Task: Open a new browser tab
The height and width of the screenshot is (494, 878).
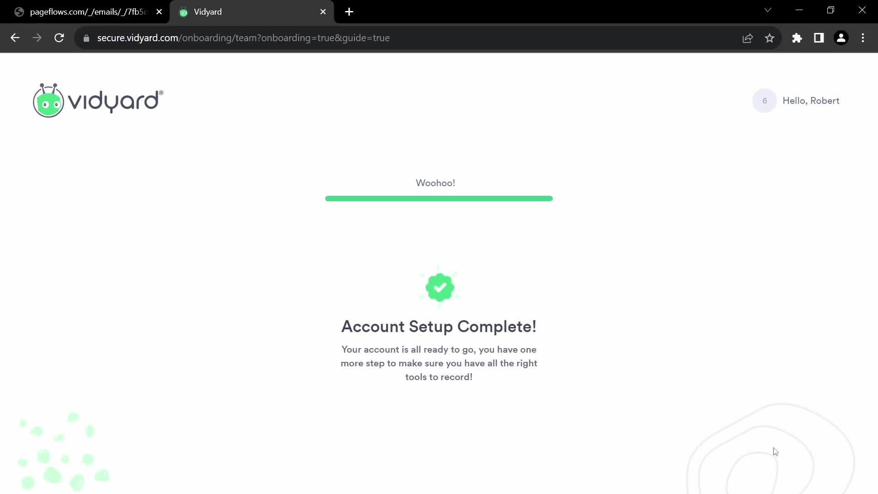Action: [x=349, y=12]
